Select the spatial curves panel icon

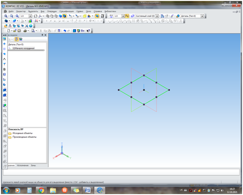(x=4, y=44)
